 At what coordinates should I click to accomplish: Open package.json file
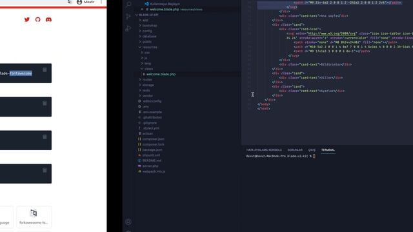(x=152, y=150)
